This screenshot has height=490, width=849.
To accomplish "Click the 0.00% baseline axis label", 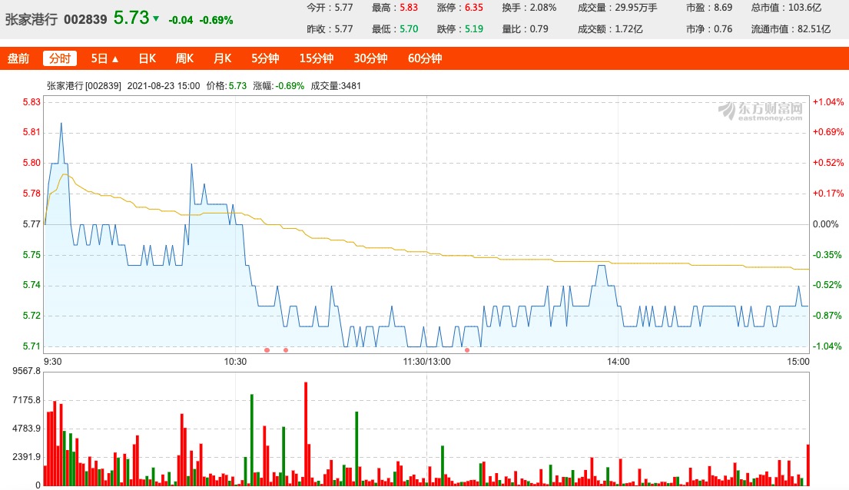I will pos(825,224).
